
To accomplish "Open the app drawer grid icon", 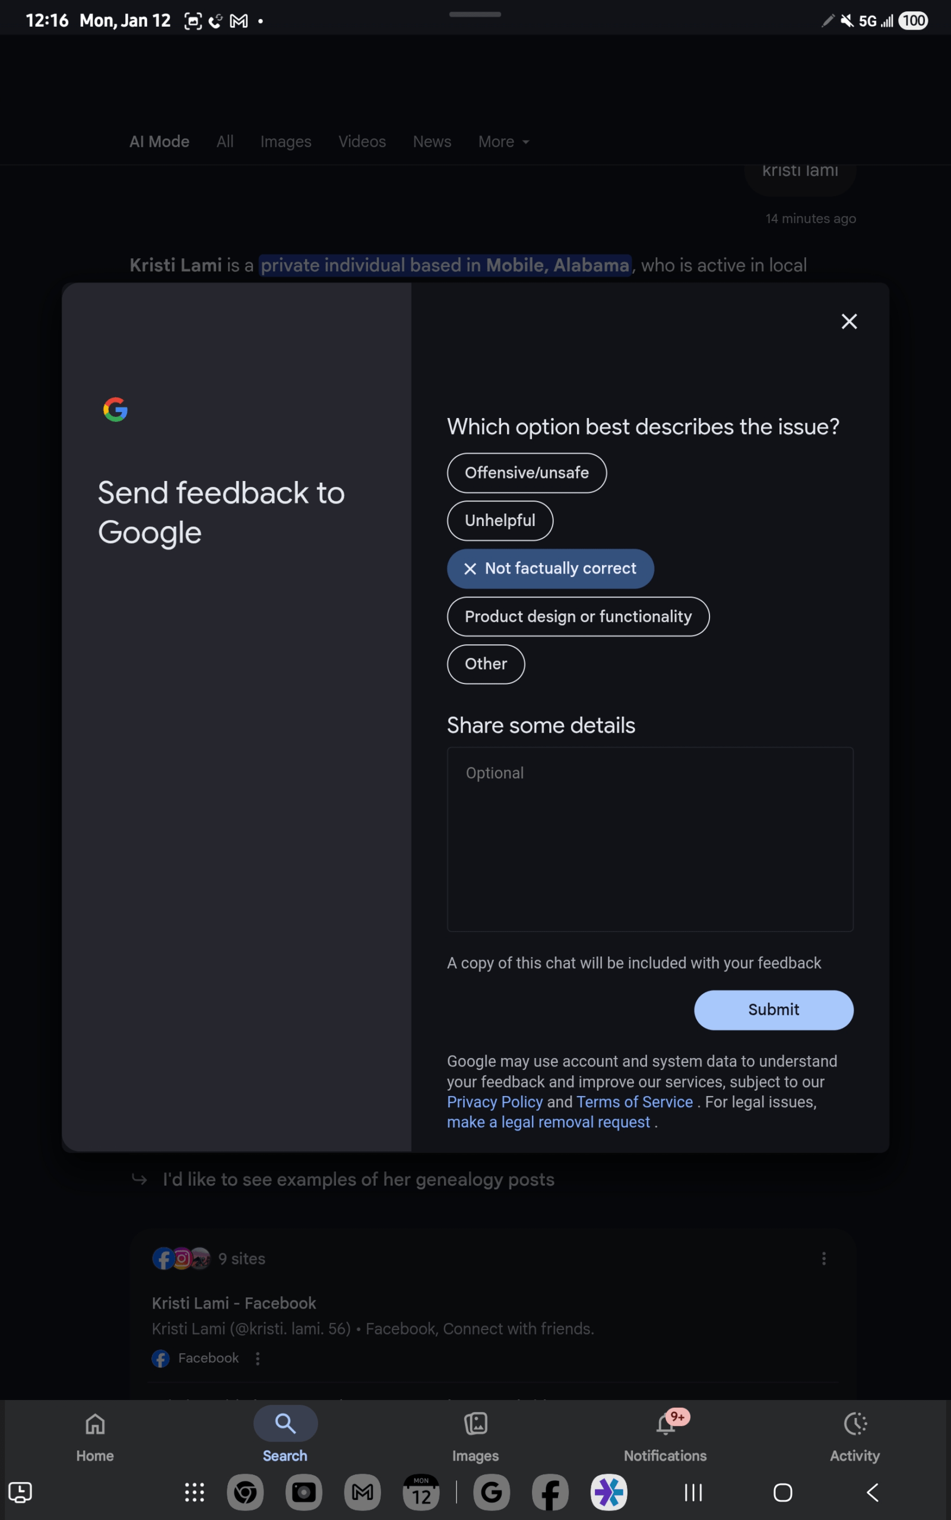I will pos(194,1492).
